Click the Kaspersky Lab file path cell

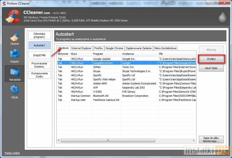178,88
